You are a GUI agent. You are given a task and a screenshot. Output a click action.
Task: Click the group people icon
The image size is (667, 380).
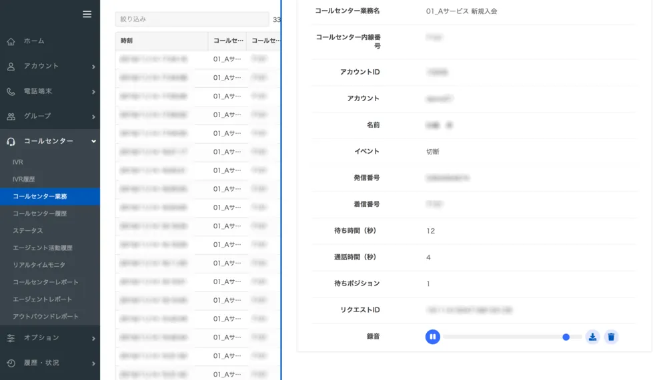[x=11, y=116]
